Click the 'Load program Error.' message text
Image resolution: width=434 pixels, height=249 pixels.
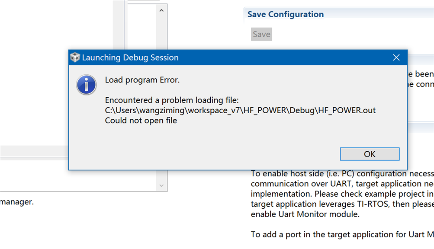(x=142, y=80)
